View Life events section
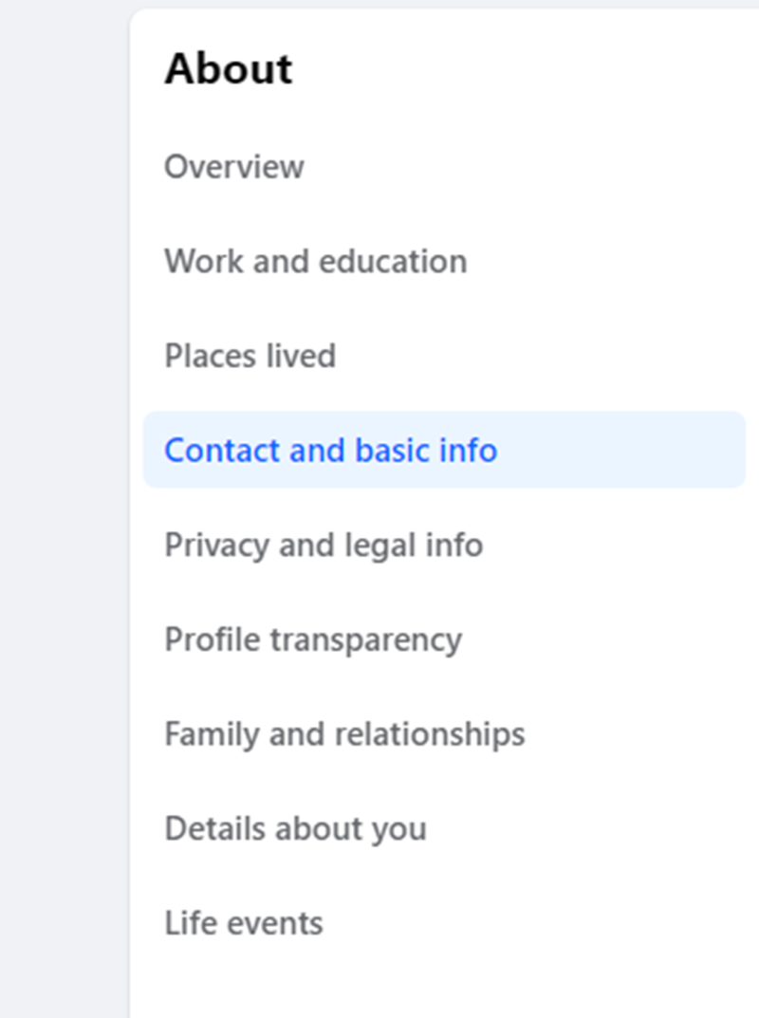759x1018 pixels. pyautogui.click(x=244, y=923)
